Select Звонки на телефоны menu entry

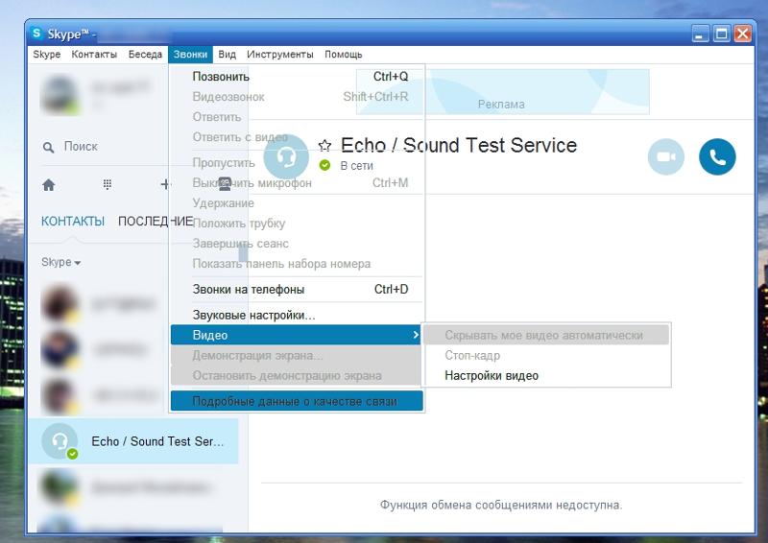point(297,290)
